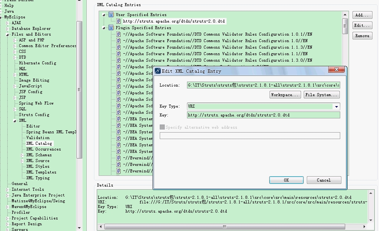Click the DTD icon for Validator Rules Configuration 1.1.3
Image resolution: width=379 pixels, height=231 pixels.
pyautogui.click(x=118, y=47)
